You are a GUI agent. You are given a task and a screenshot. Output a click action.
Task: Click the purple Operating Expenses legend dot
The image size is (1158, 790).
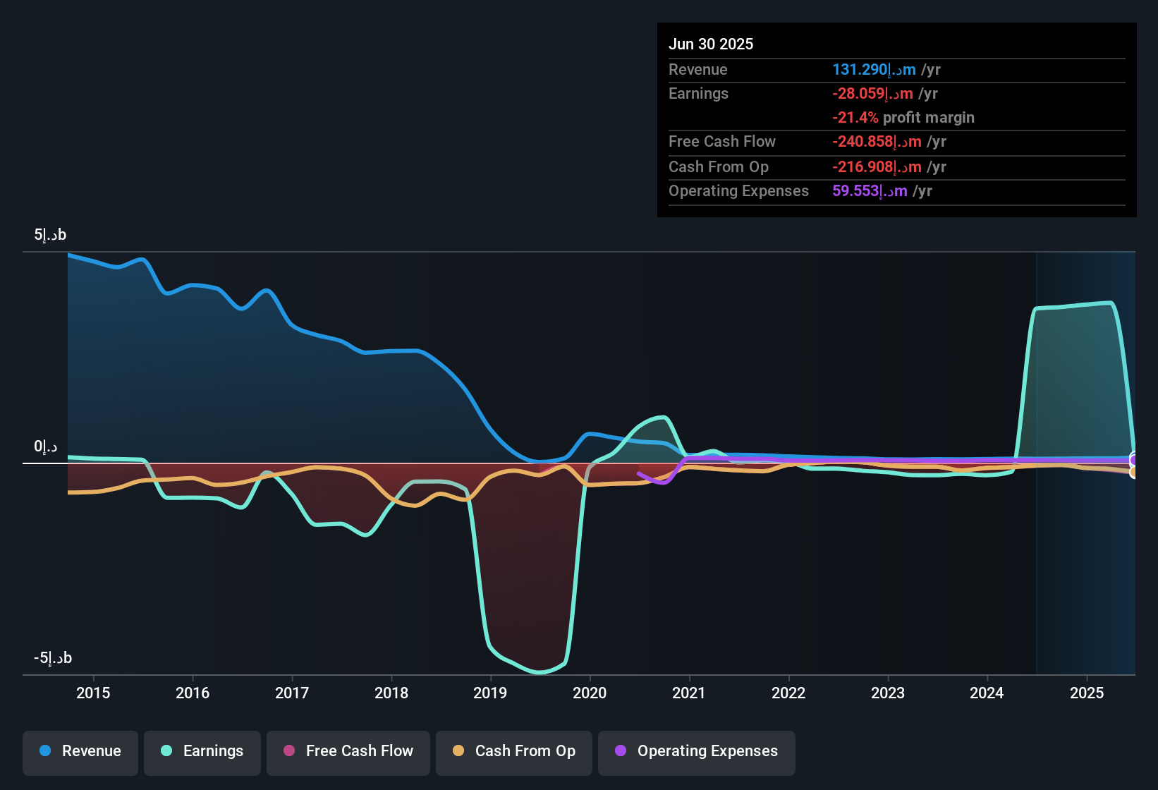(620, 751)
